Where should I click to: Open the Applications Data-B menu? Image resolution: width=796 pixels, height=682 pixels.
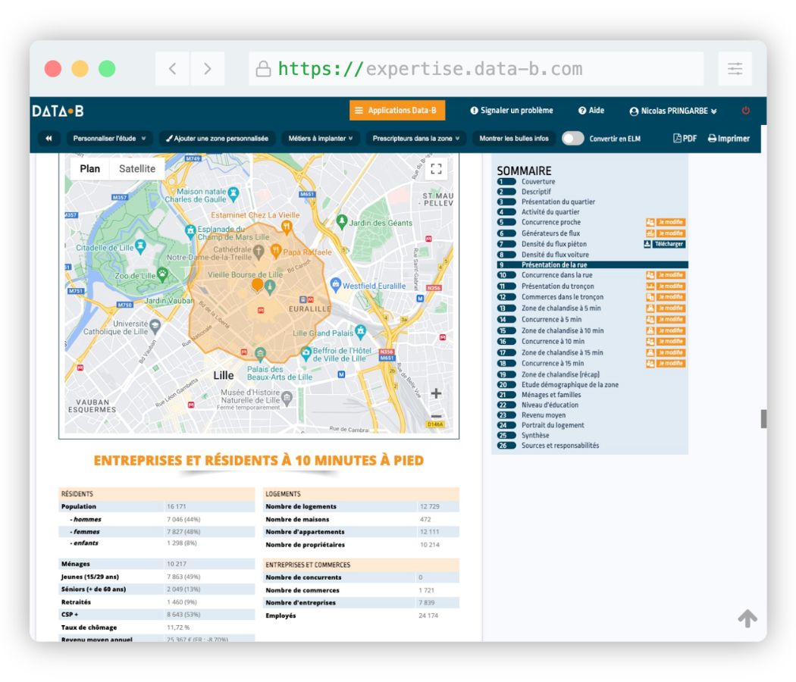click(x=397, y=111)
